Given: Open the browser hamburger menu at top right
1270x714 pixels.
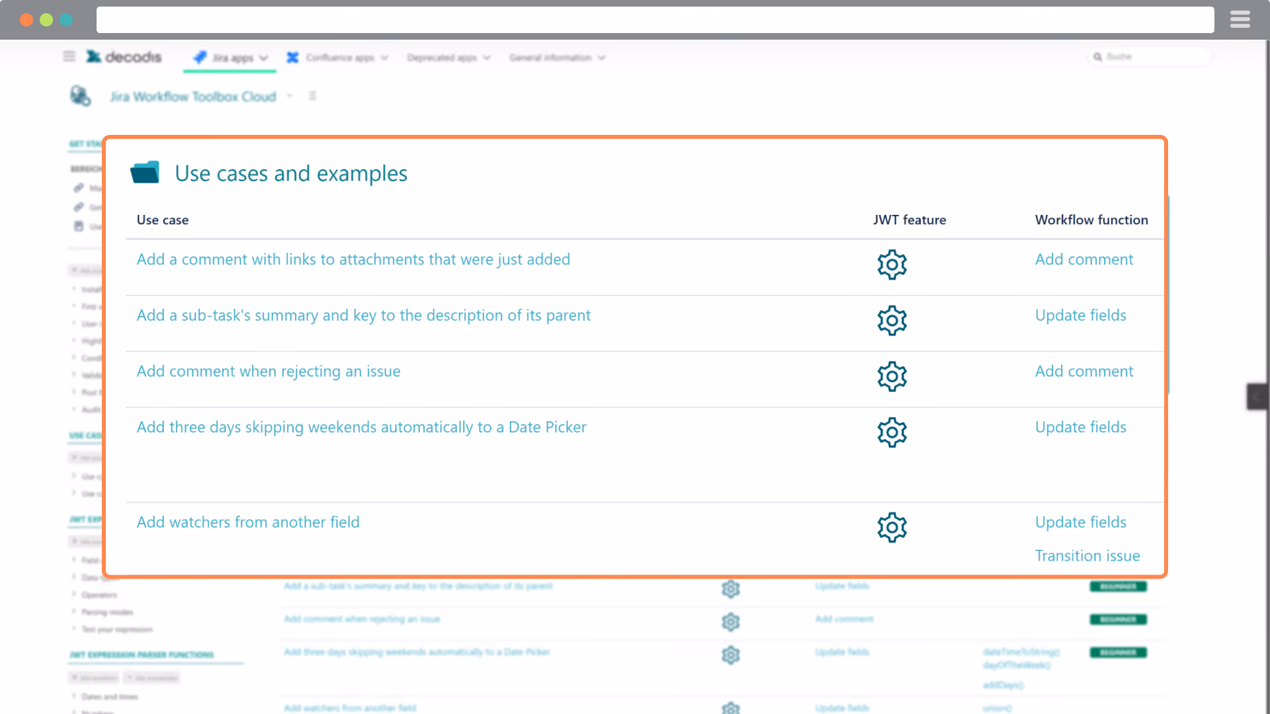Looking at the screenshot, I should click(x=1240, y=20).
